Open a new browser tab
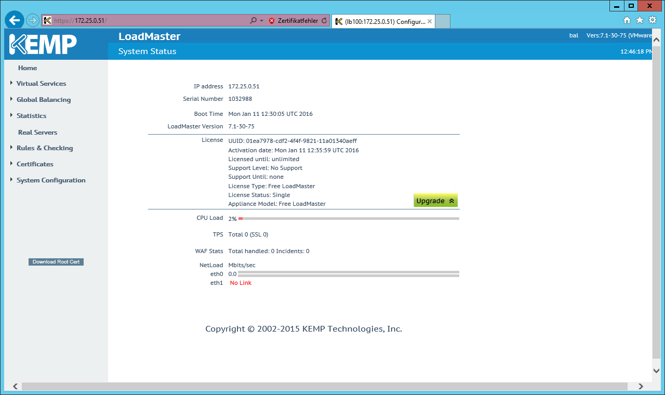The height and width of the screenshot is (395, 665). [442, 21]
